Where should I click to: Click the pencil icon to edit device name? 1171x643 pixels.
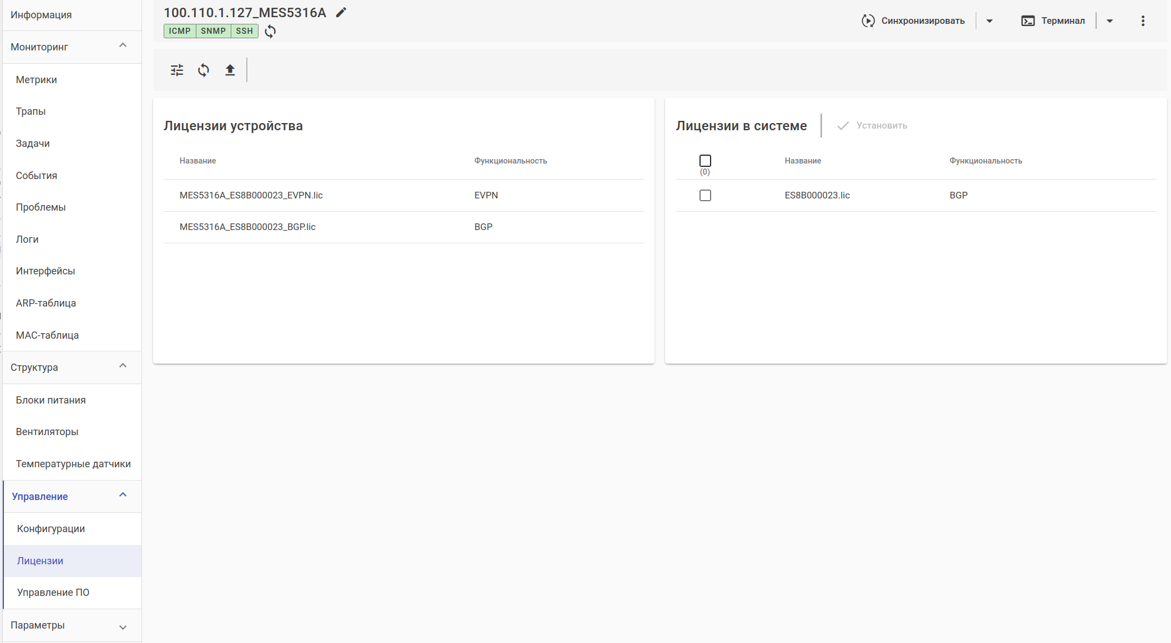pyautogui.click(x=341, y=12)
